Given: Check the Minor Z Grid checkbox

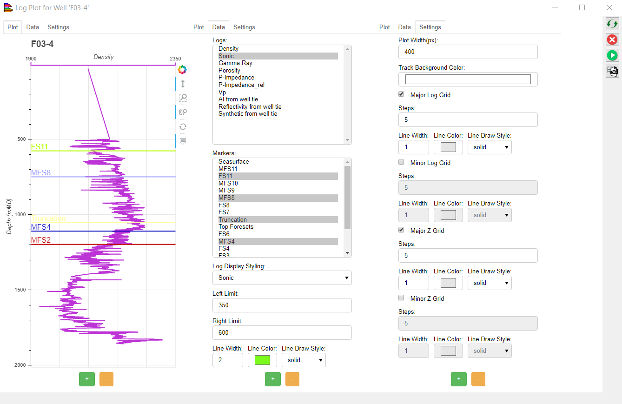Looking at the screenshot, I should pos(402,298).
